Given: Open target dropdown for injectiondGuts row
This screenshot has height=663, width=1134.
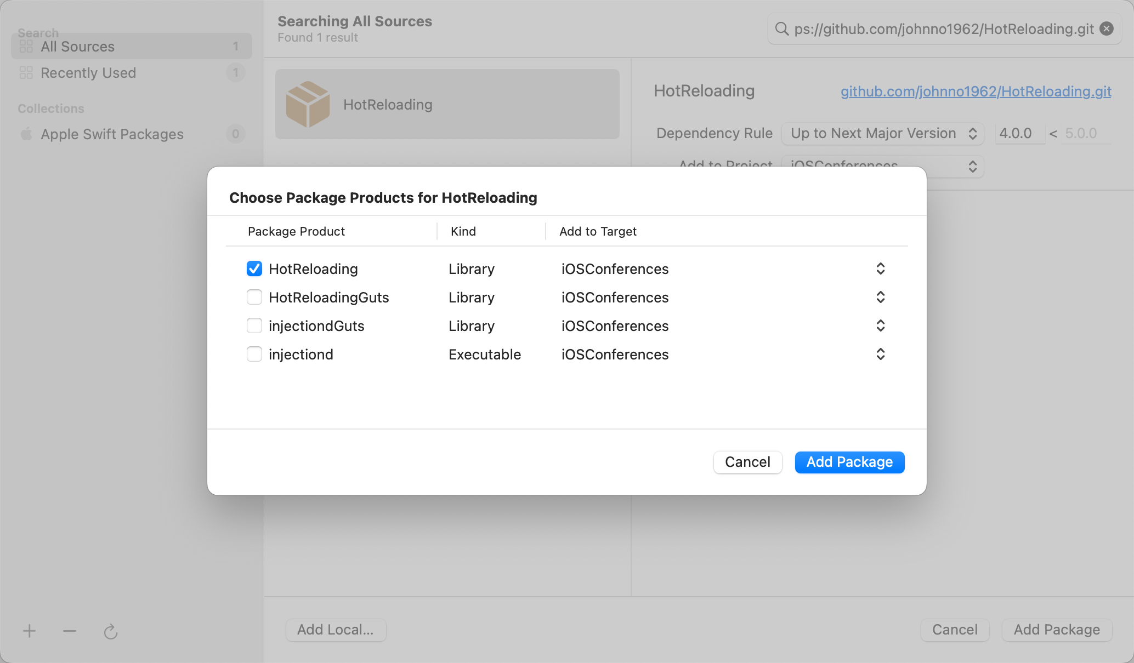Looking at the screenshot, I should (880, 325).
